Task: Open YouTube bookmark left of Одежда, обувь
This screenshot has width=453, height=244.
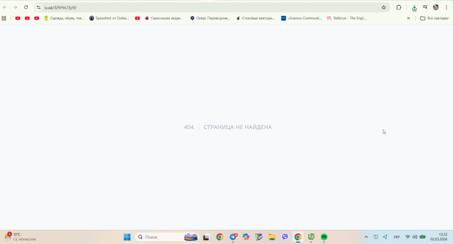Action: [x=37, y=18]
